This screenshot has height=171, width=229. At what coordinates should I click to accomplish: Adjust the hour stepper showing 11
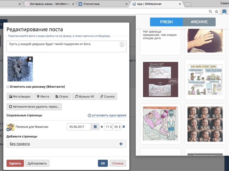coord(108,127)
